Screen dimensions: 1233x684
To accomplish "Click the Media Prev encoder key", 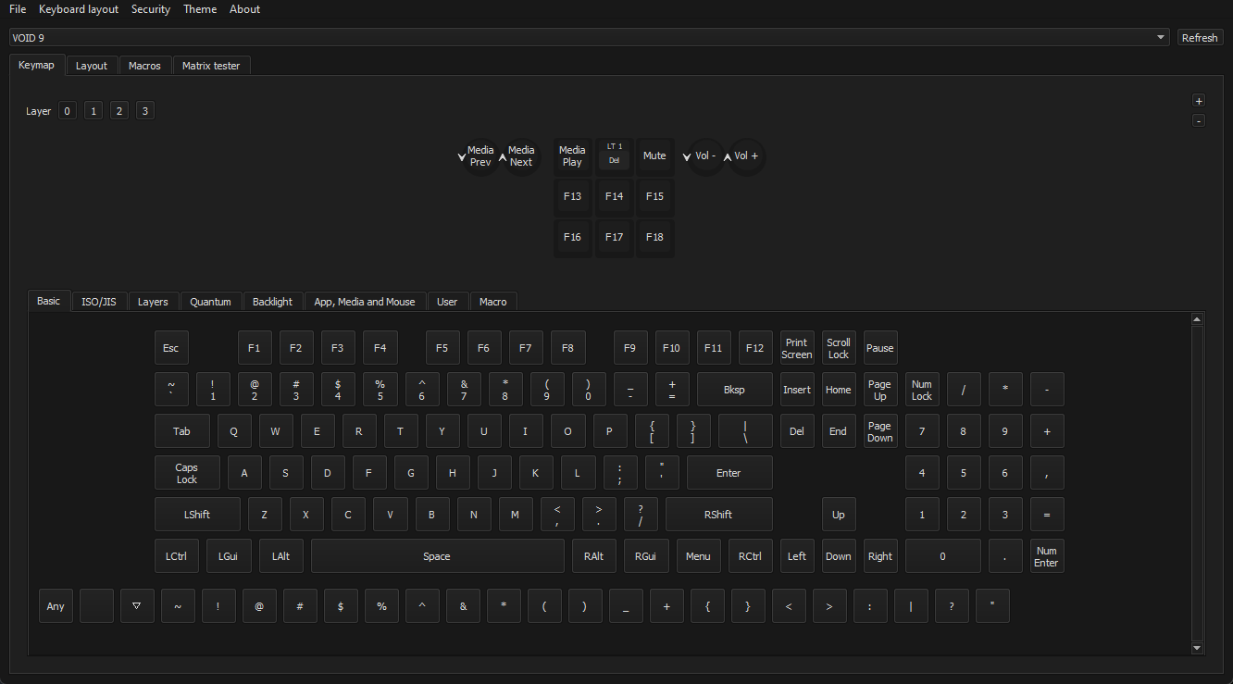I will (x=480, y=156).
